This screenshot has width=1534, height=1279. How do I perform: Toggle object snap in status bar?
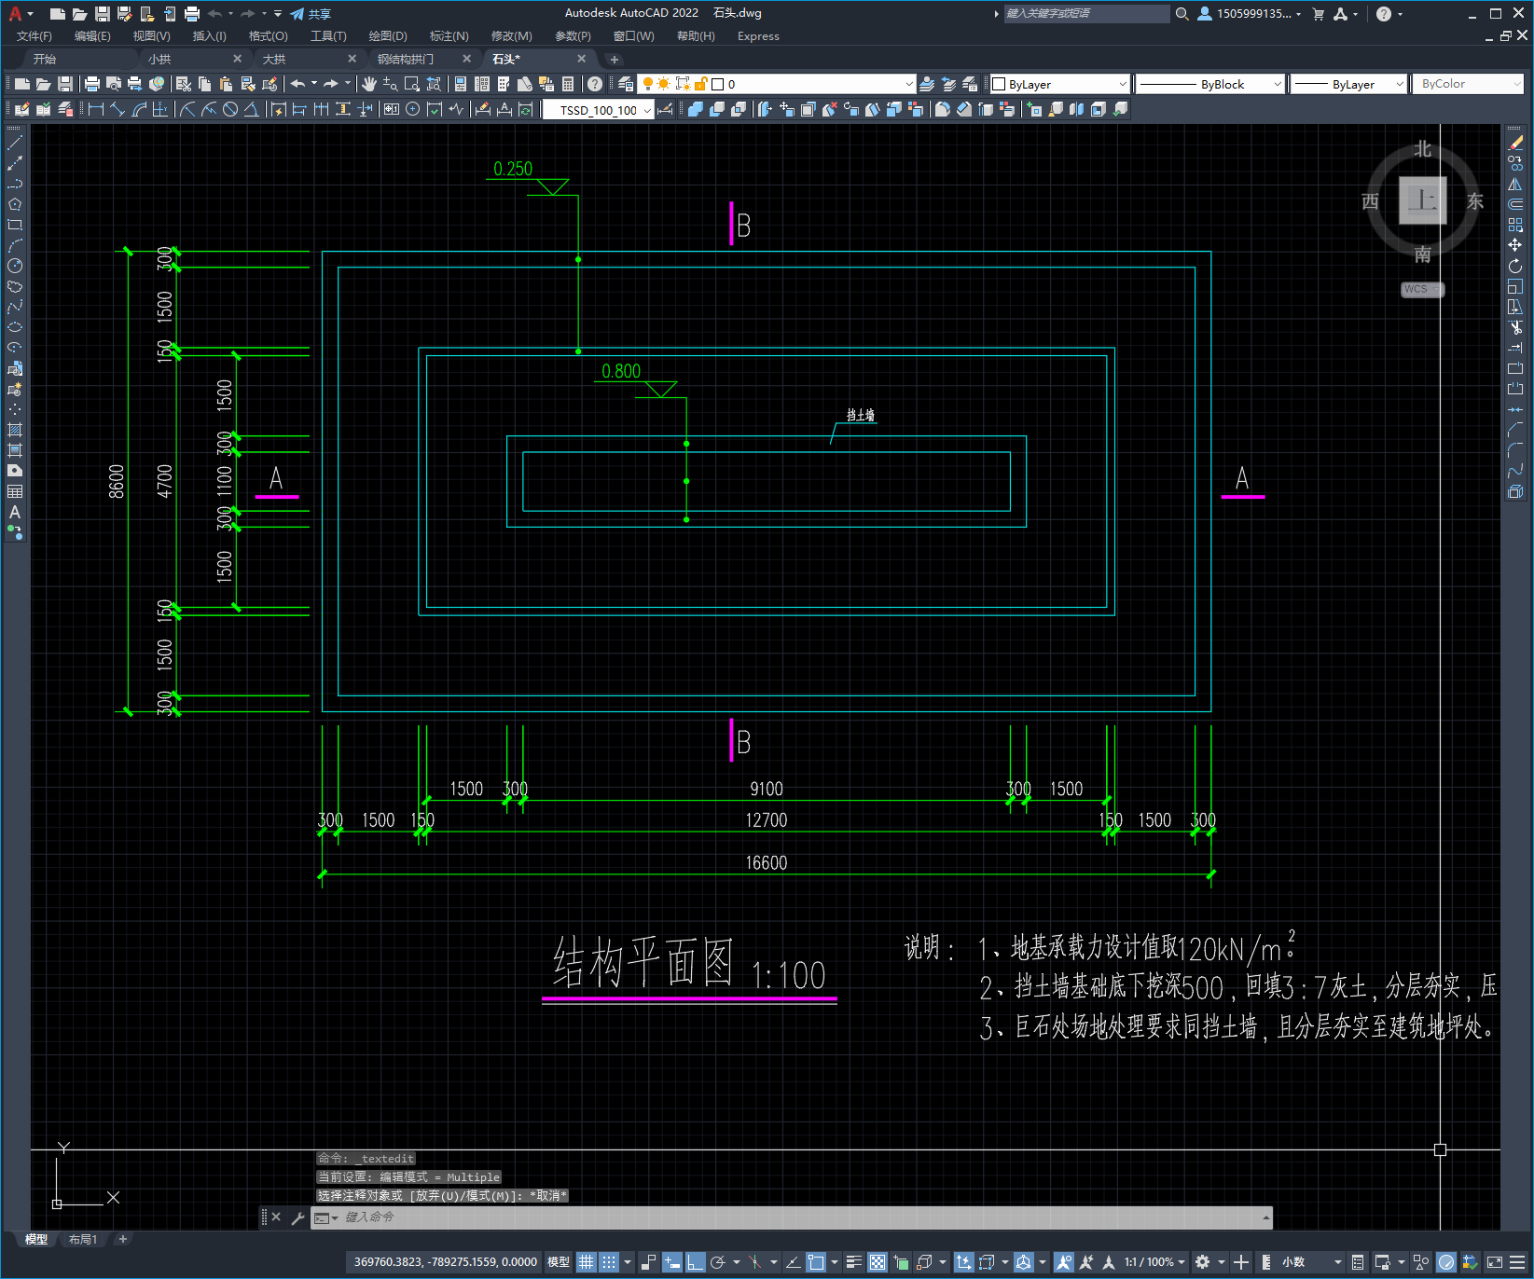(x=816, y=1262)
